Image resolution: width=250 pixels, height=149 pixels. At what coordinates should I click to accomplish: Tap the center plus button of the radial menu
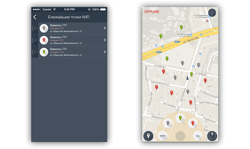click(x=180, y=136)
